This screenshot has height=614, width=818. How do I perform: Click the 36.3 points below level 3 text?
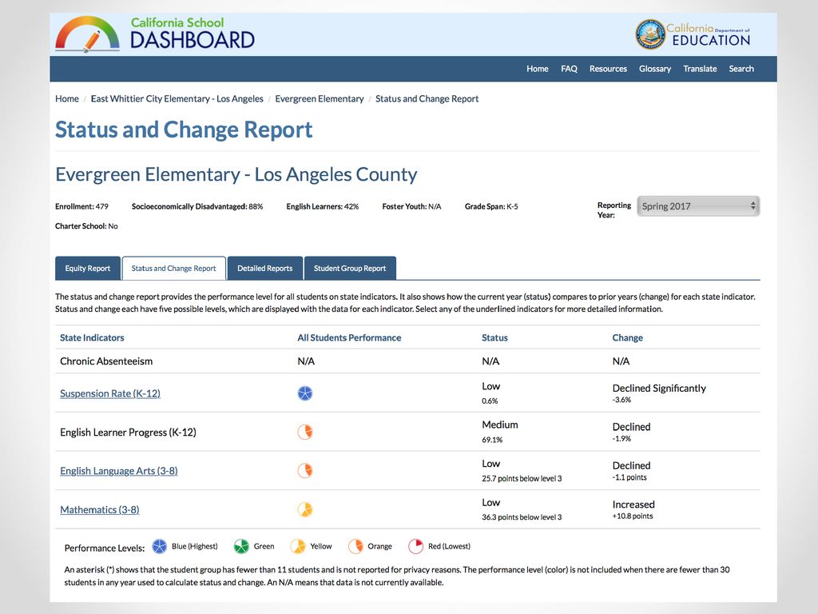tap(522, 517)
